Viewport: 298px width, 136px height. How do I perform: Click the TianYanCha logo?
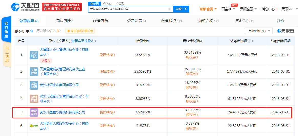coord(25,7)
